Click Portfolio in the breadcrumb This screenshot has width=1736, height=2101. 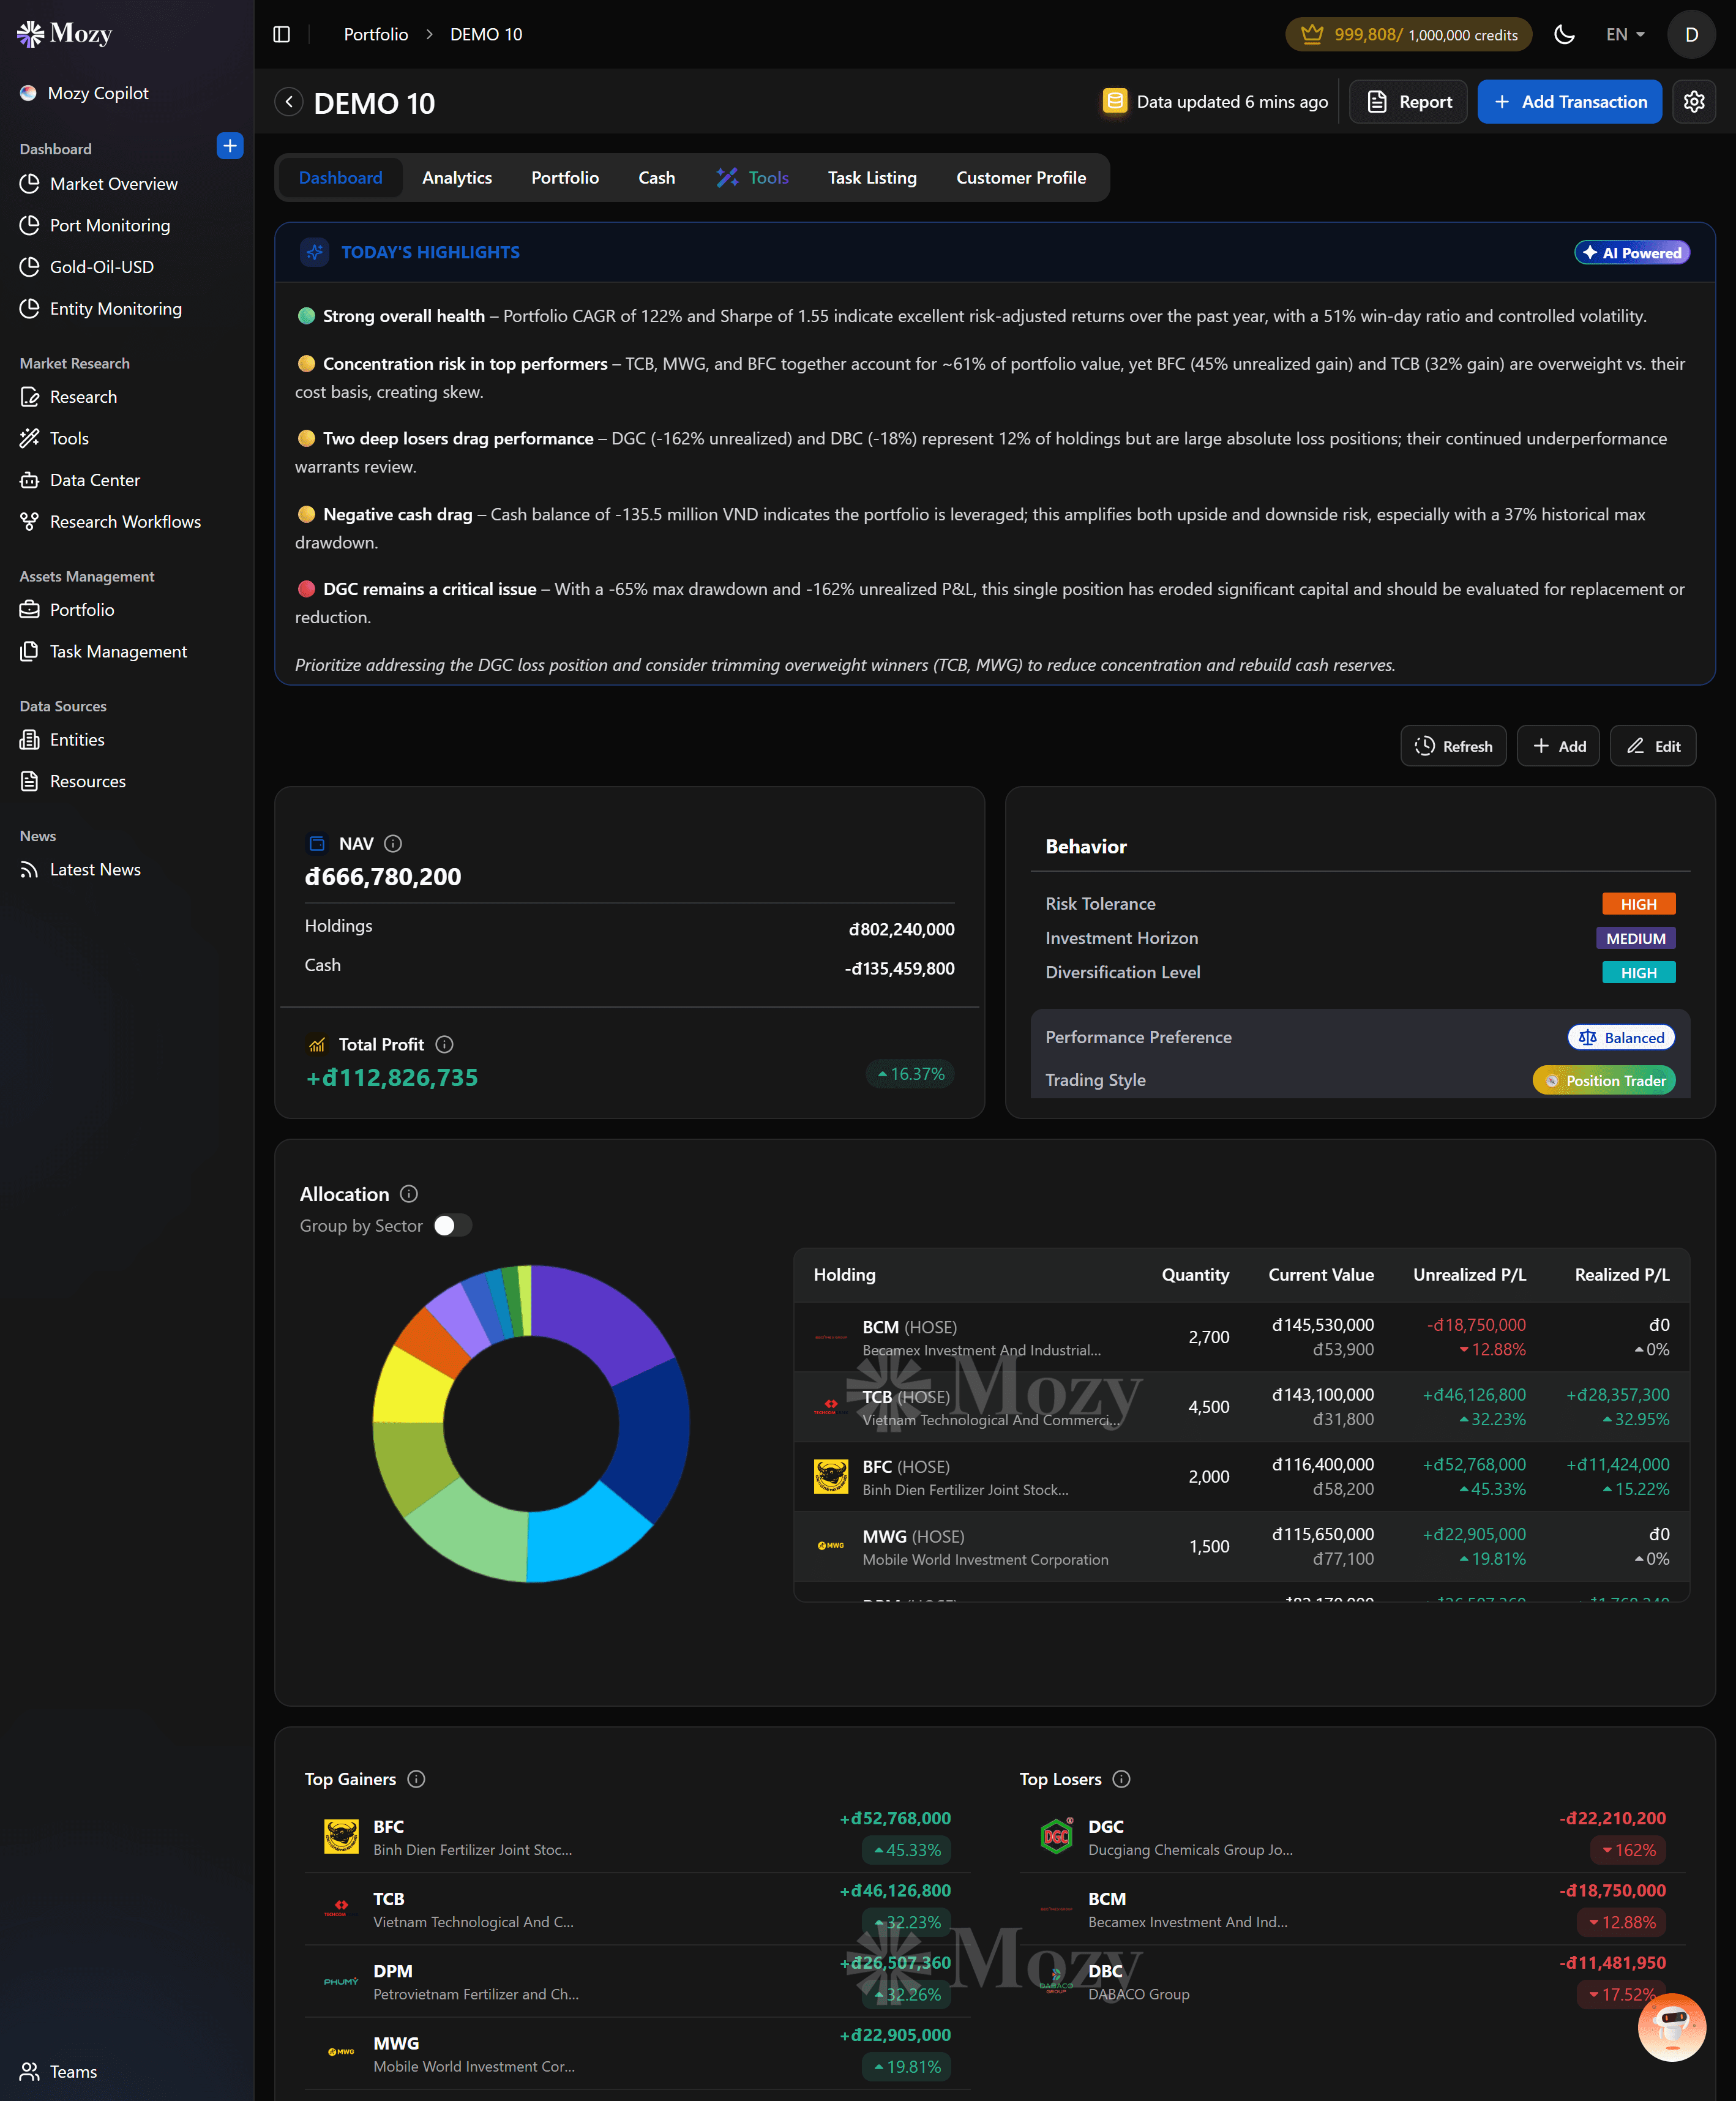click(376, 34)
